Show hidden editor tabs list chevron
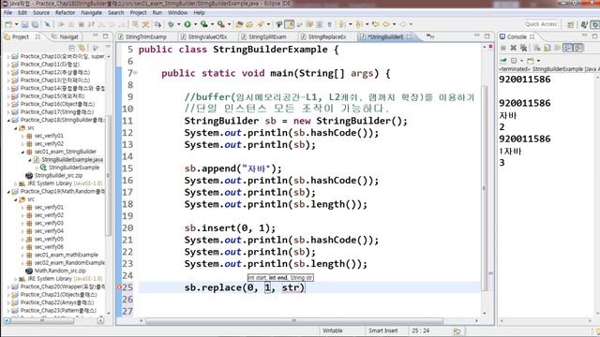 (430, 36)
